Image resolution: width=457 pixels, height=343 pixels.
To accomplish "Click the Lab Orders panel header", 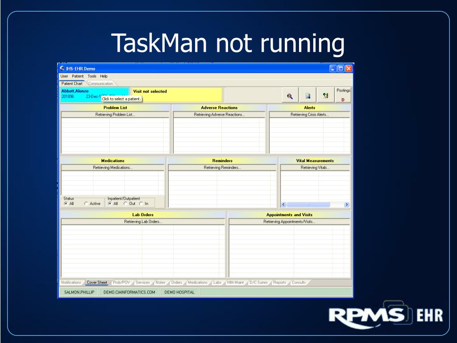I will coord(143,215).
